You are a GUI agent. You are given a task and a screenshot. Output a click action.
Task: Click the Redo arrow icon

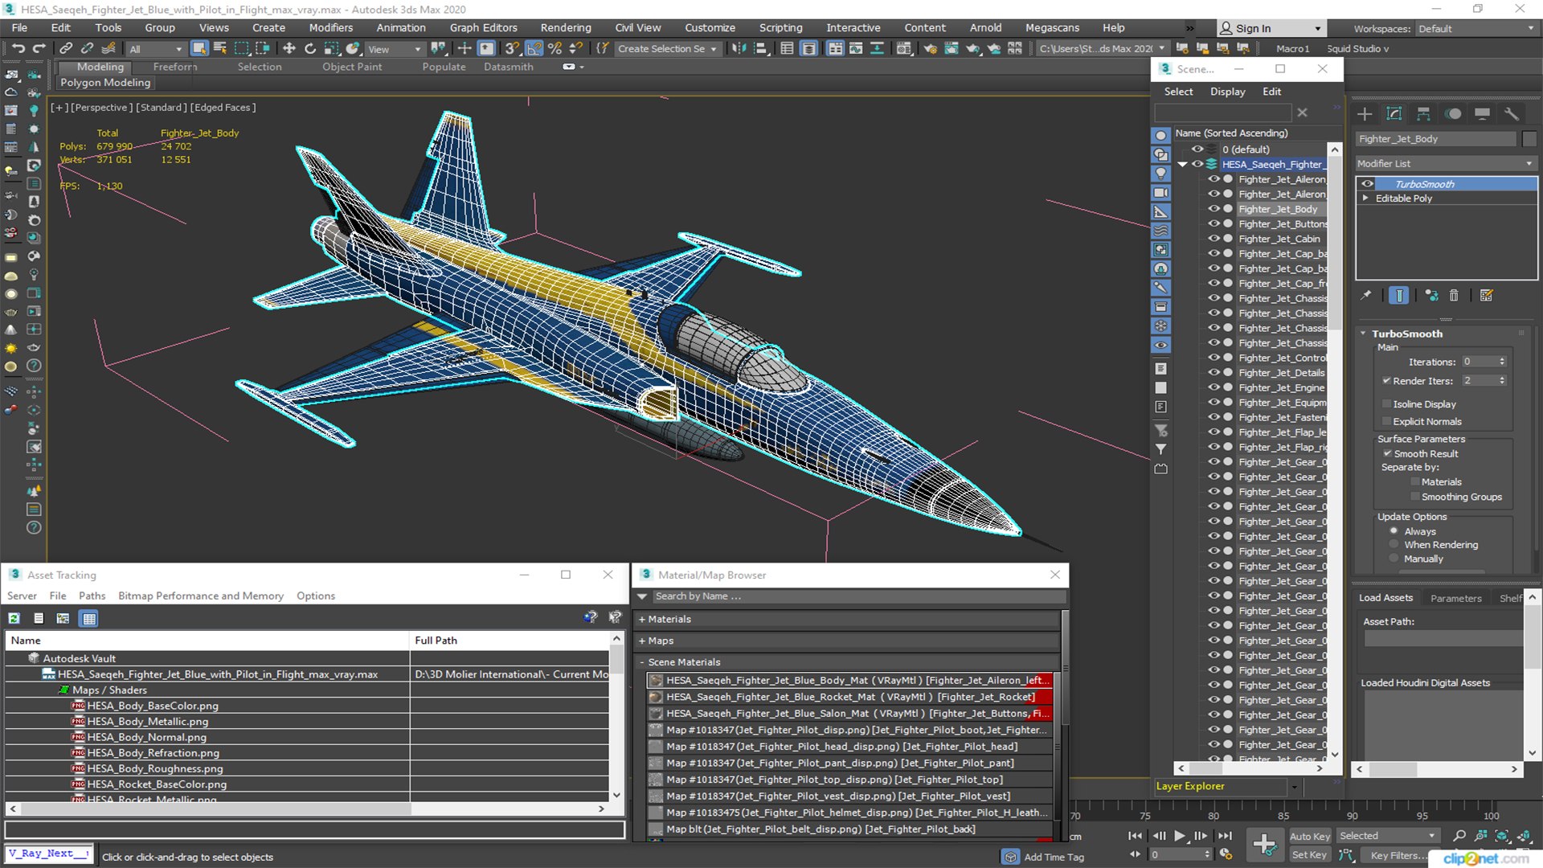pyautogui.click(x=39, y=48)
